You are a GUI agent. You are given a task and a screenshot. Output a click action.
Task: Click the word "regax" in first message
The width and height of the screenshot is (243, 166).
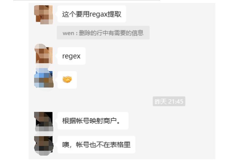[x=98, y=15]
